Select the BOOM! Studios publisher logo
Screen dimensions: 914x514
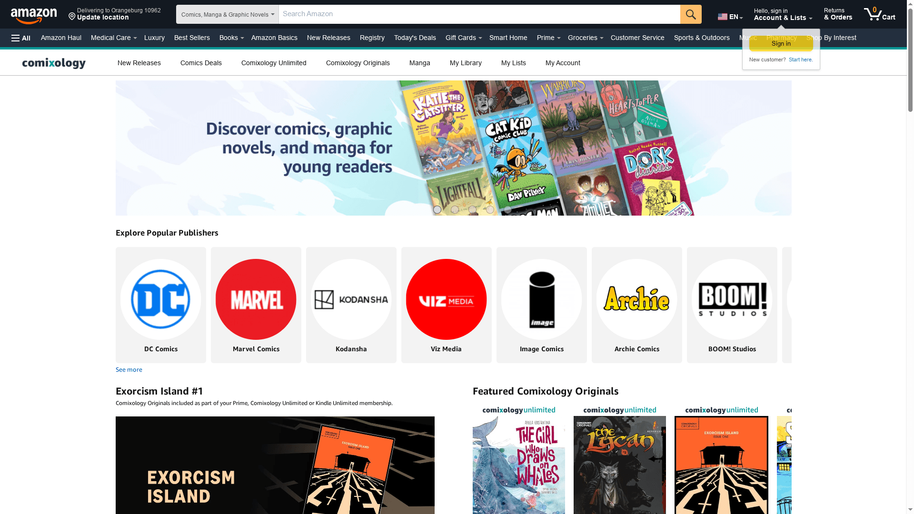[732, 299]
